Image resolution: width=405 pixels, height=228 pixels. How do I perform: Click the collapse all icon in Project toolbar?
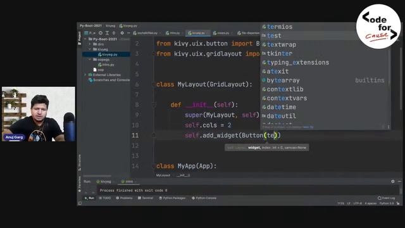[x=114, y=33]
